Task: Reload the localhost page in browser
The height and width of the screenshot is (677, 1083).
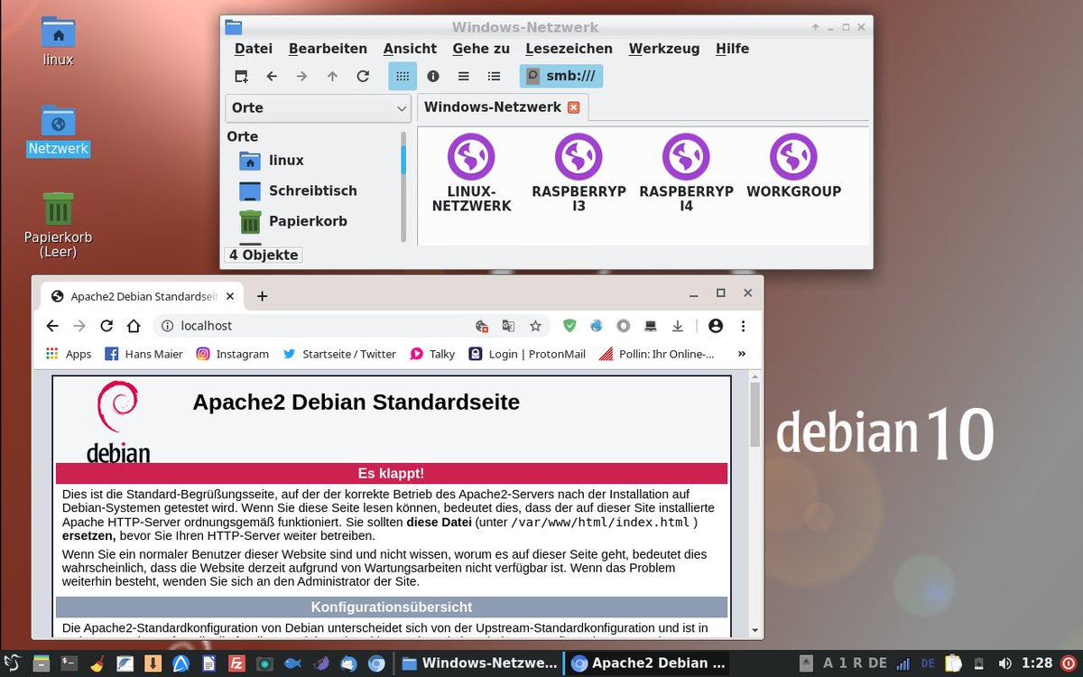Action: pyautogui.click(x=106, y=326)
